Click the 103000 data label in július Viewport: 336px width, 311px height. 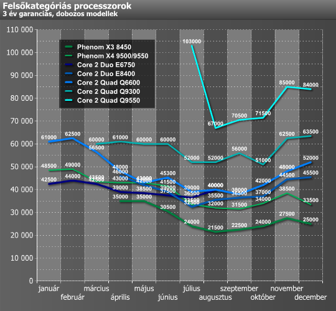tap(192, 41)
